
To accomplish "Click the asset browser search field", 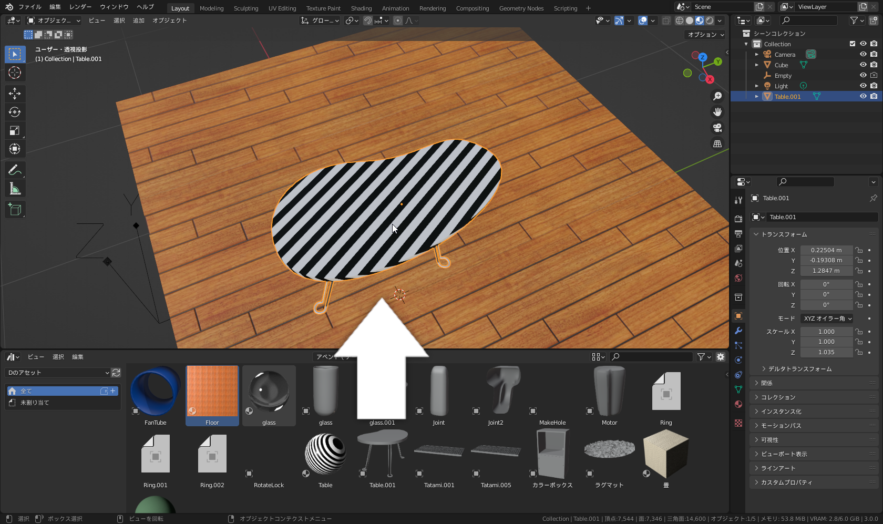I will 651,357.
